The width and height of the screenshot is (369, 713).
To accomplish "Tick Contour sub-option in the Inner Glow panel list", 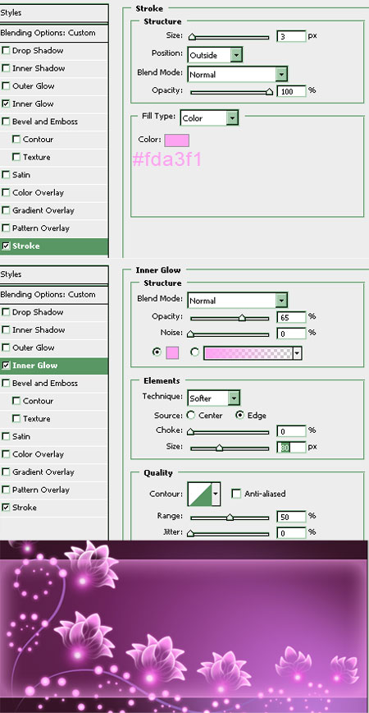I will [x=16, y=401].
